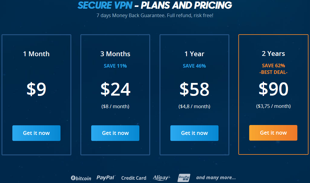Click the SAVE 46% label

coord(194,66)
